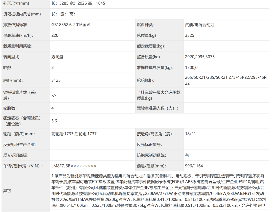This screenshot has height=212, width=273.
Task: Select the 其它 remarks paragraph text
Action: coord(158,190)
